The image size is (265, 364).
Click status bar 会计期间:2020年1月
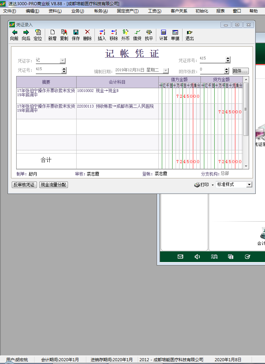(x=60, y=360)
